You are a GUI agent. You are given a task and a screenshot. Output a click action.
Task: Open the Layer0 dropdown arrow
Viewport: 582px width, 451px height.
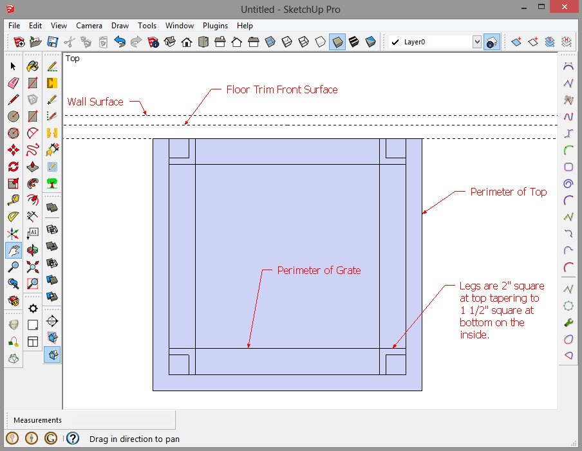[477, 42]
